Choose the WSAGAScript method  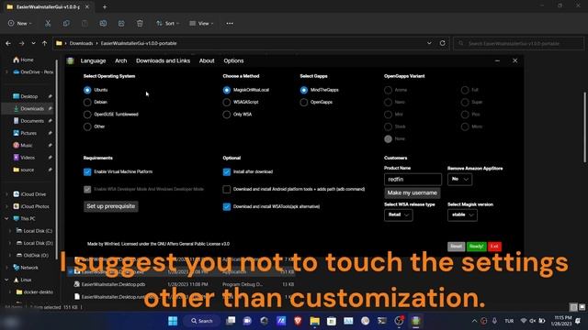pyautogui.click(x=227, y=102)
